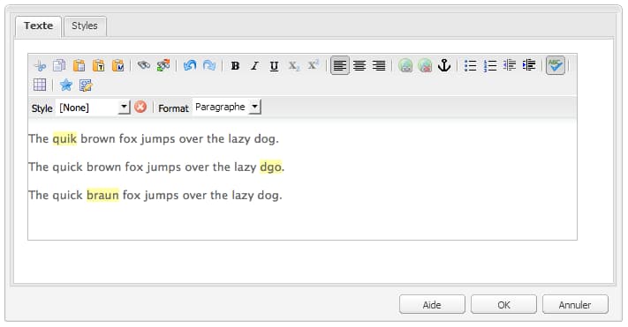Click the numbered list icon
Screen dimensions: 628x327
(490, 65)
